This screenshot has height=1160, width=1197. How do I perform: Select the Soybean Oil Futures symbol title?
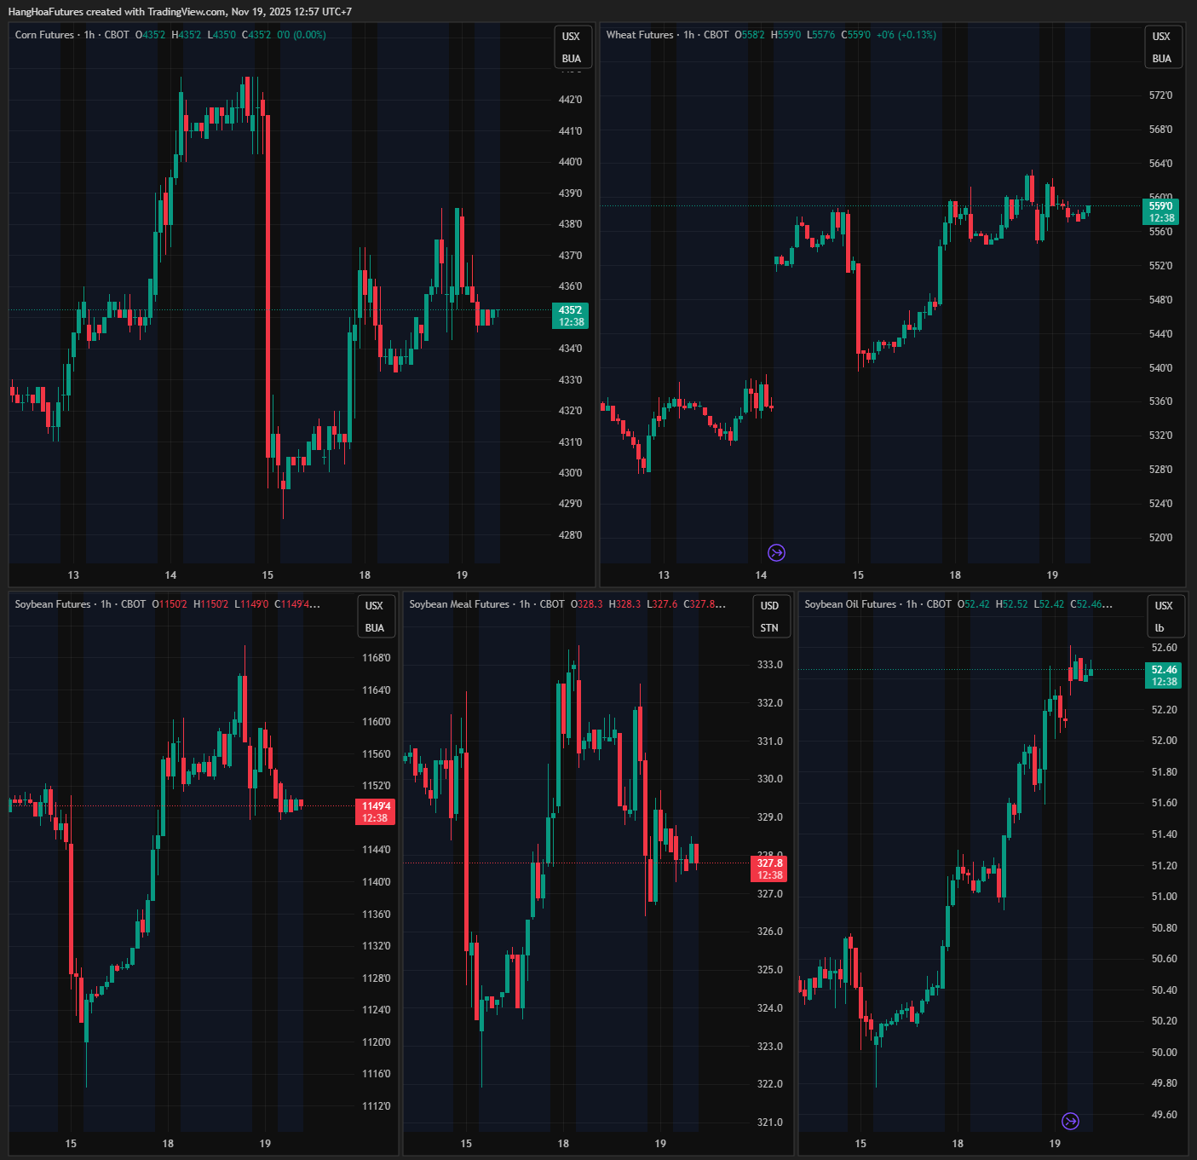click(x=850, y=604)
